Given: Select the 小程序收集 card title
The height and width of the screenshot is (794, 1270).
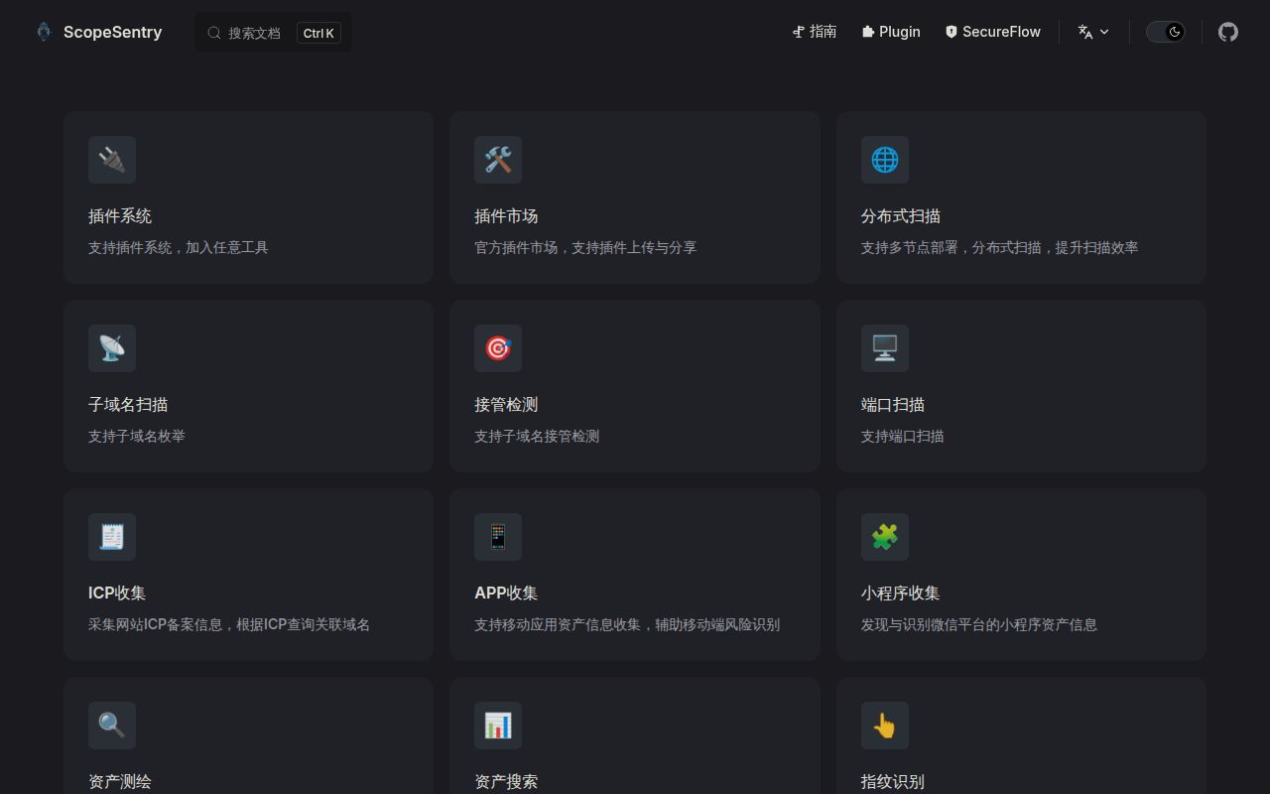Looking at the screenshot, I should [901, 594].
